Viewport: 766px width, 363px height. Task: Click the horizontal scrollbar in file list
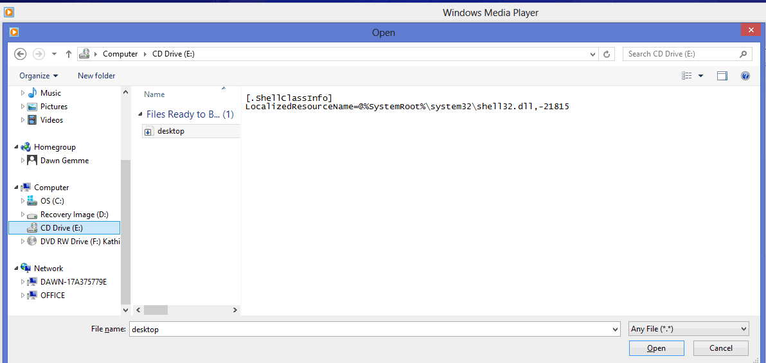[x=156, y=310]
